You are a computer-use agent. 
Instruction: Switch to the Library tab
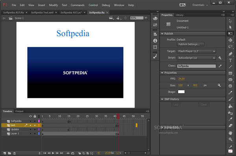pos(179,15)
